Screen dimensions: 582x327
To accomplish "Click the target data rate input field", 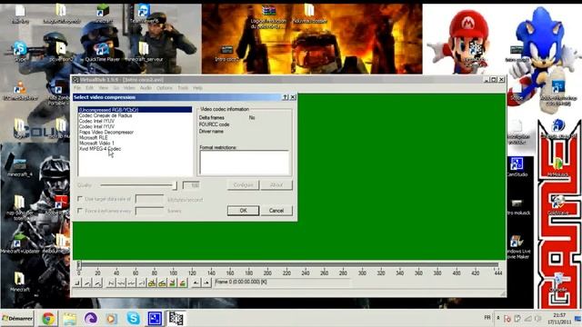I will click(x=149, y=200).
